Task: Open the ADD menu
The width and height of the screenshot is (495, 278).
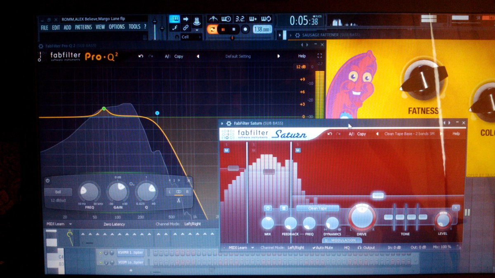Action: pyautogui.click(x=67, y=28)
